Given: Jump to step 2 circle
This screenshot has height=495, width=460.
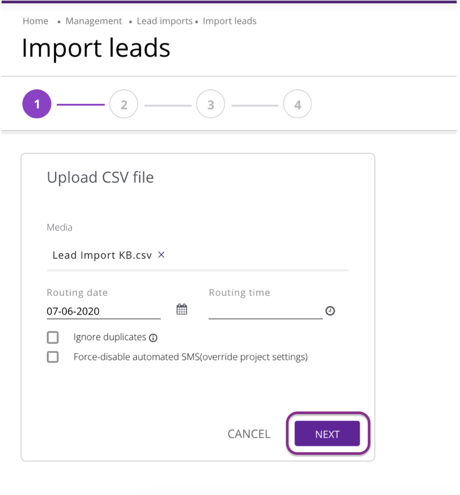Looking at the screenshot, I should (x=124, y=104).
